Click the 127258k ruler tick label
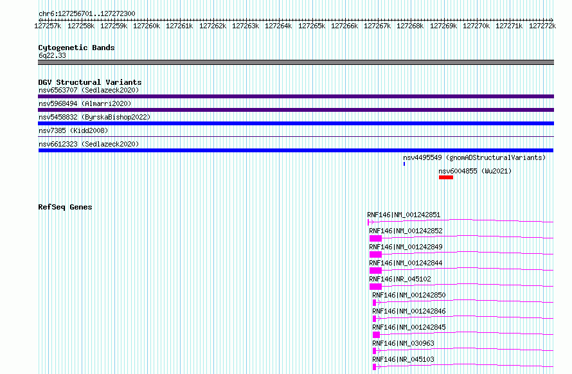This screenshot has width=572, height=374. tap(81, 26)
